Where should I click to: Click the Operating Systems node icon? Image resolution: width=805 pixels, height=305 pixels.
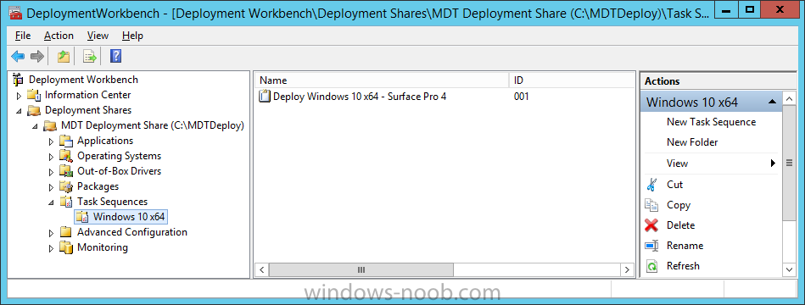[x=66, y=156]
